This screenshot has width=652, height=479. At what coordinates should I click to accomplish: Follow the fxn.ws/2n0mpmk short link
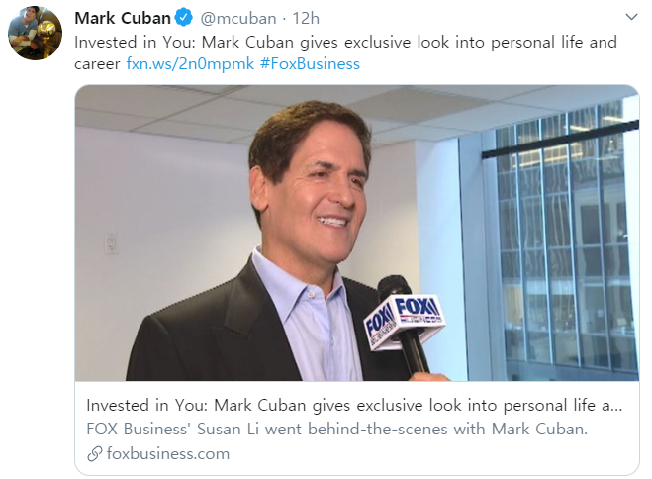tap(190, 64)
